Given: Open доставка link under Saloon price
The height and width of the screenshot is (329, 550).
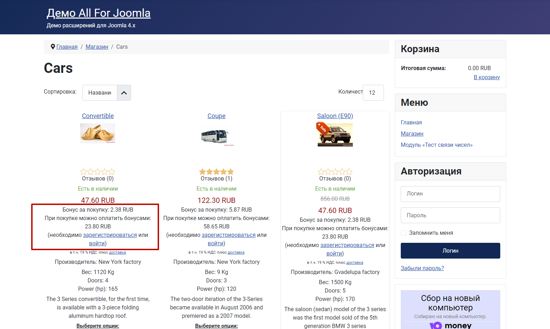Looking at the screenshot, I should tap(355, 262).
